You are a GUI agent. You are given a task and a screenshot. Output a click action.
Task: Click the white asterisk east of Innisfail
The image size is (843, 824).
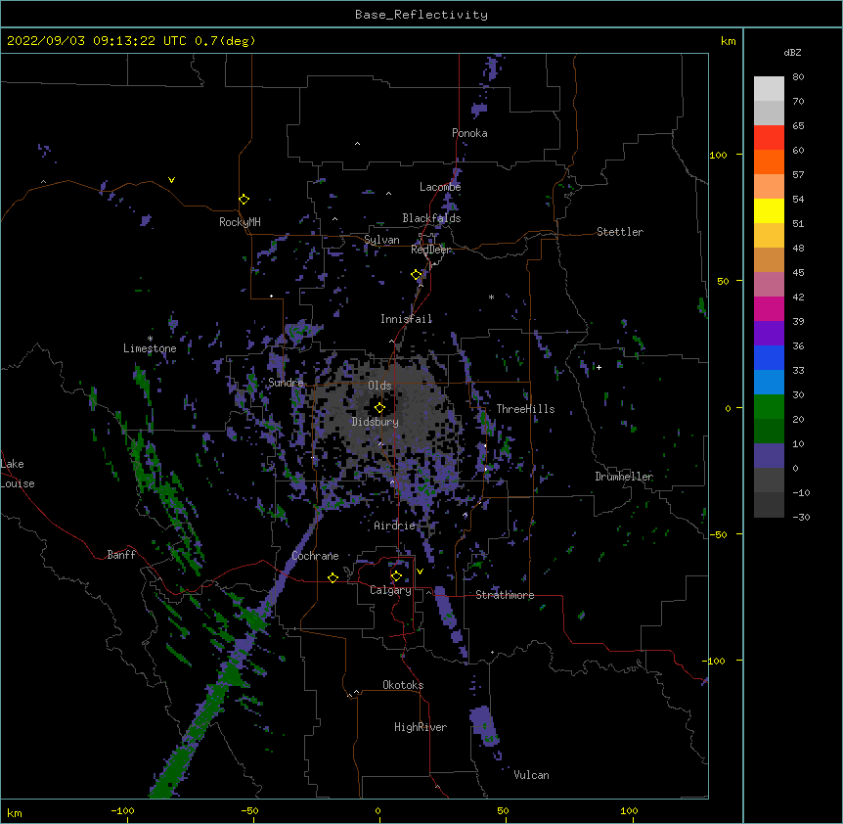(491, 297)
